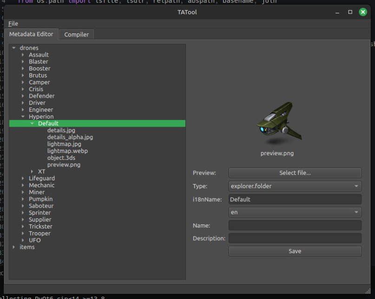Maximize the TATool window

350,12
